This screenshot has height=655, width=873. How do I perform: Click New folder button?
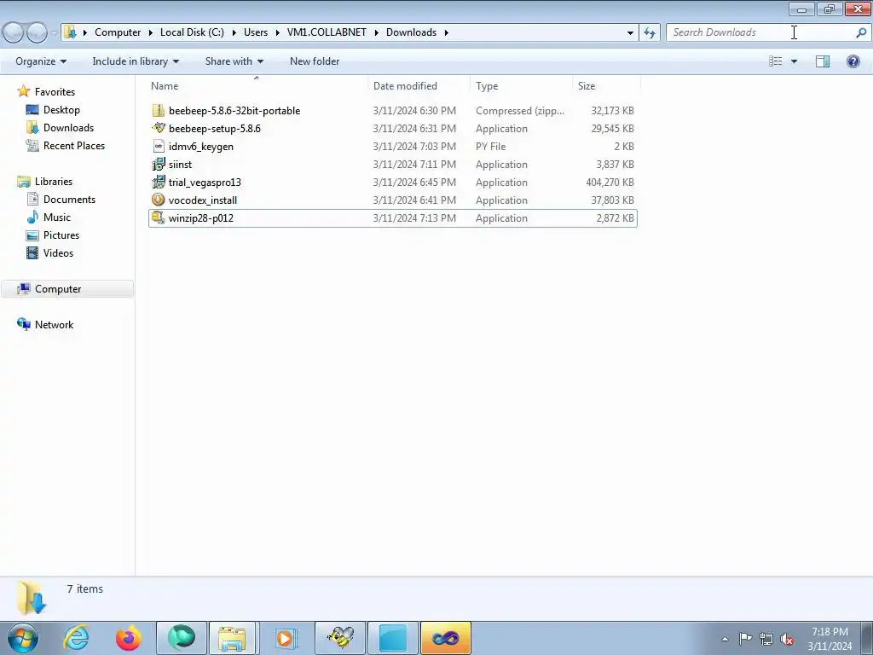(315, 61)
